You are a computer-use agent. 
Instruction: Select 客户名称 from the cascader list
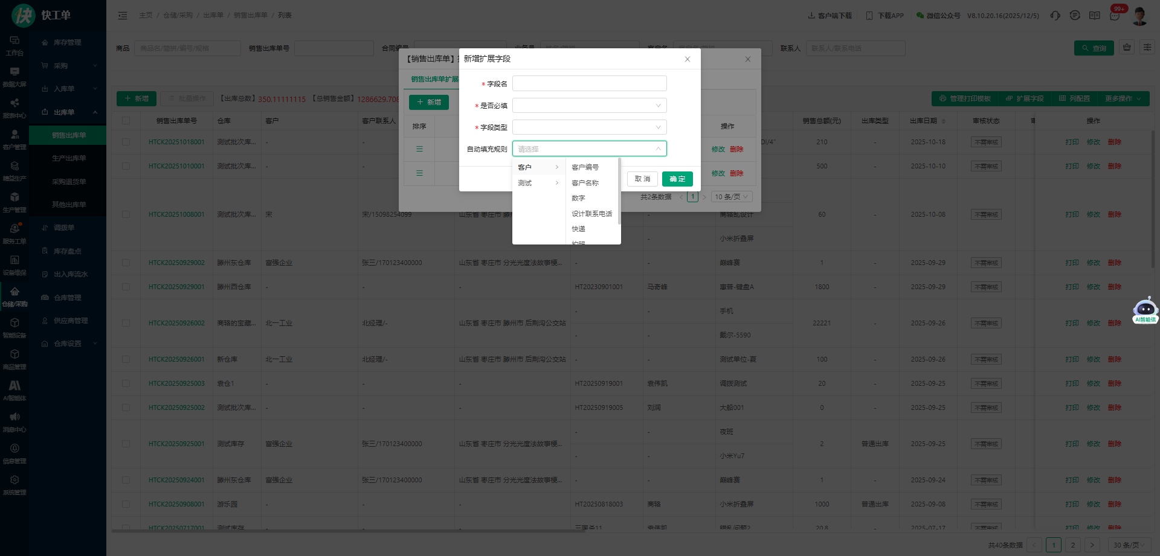point(585,183)
